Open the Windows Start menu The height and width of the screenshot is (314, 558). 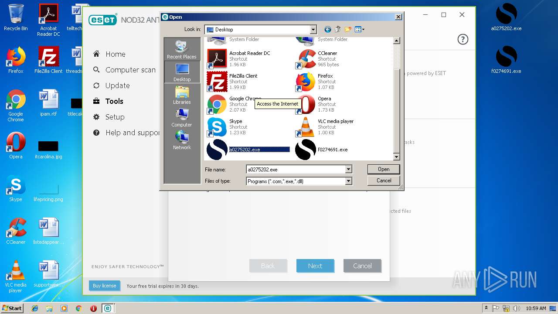pos(12,308)
